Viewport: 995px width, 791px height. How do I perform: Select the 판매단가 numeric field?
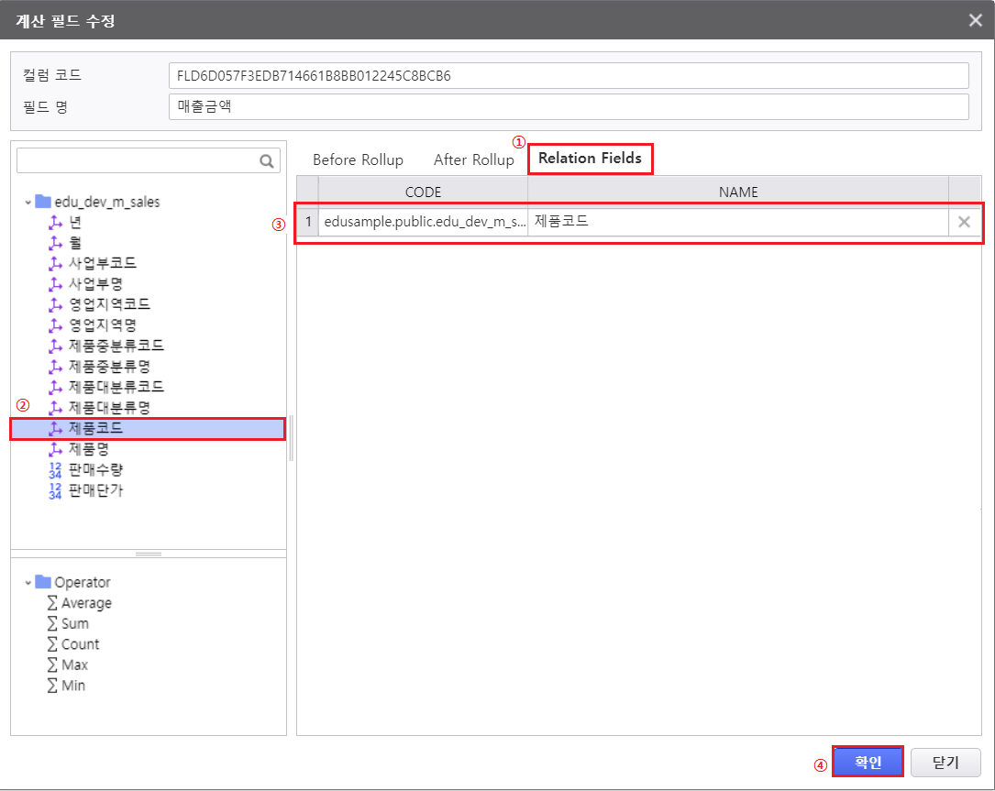tap(95, 490)
